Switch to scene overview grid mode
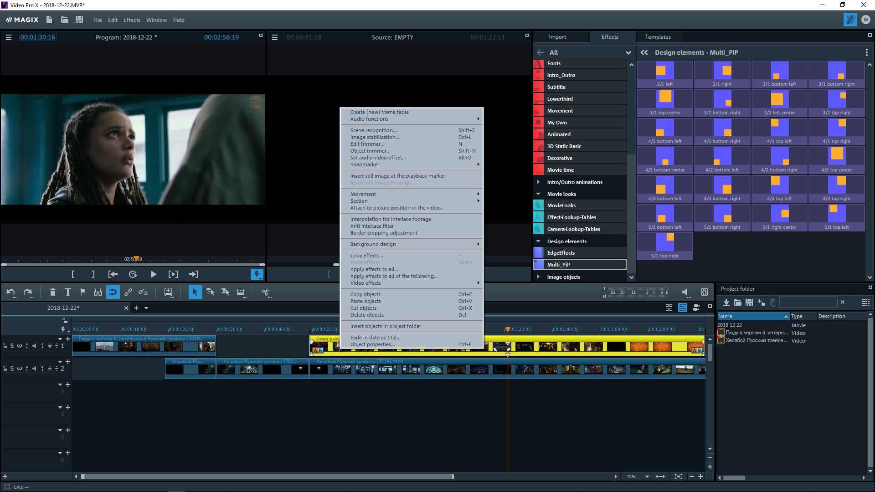Screen dimensions: 875x492 click(669, 308)
